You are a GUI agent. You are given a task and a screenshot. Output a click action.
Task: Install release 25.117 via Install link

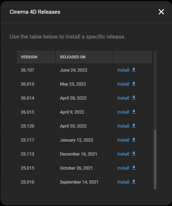coord(123,140)
